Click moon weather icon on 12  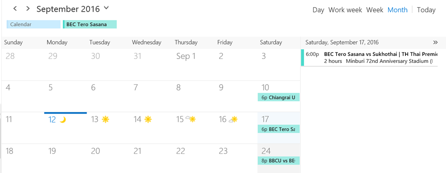(63, 120)
